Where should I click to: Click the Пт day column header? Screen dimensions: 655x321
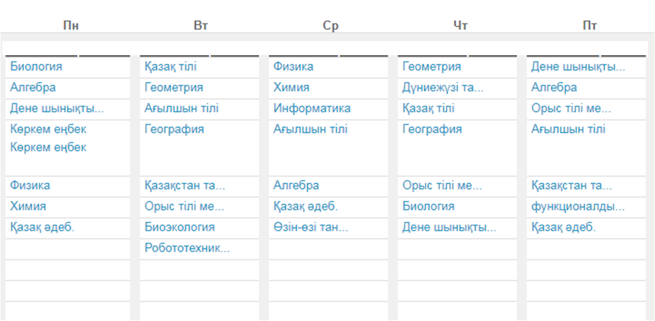pyautogui.click(x=590, y=26)
